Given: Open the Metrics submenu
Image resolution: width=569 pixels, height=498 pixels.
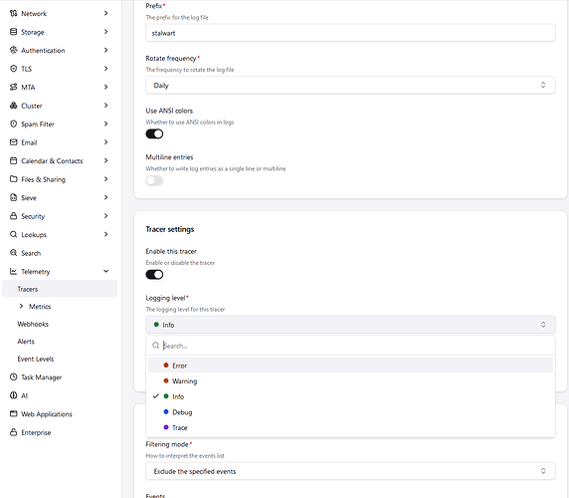Looking at the screenshot, I should tap(40, 307).
